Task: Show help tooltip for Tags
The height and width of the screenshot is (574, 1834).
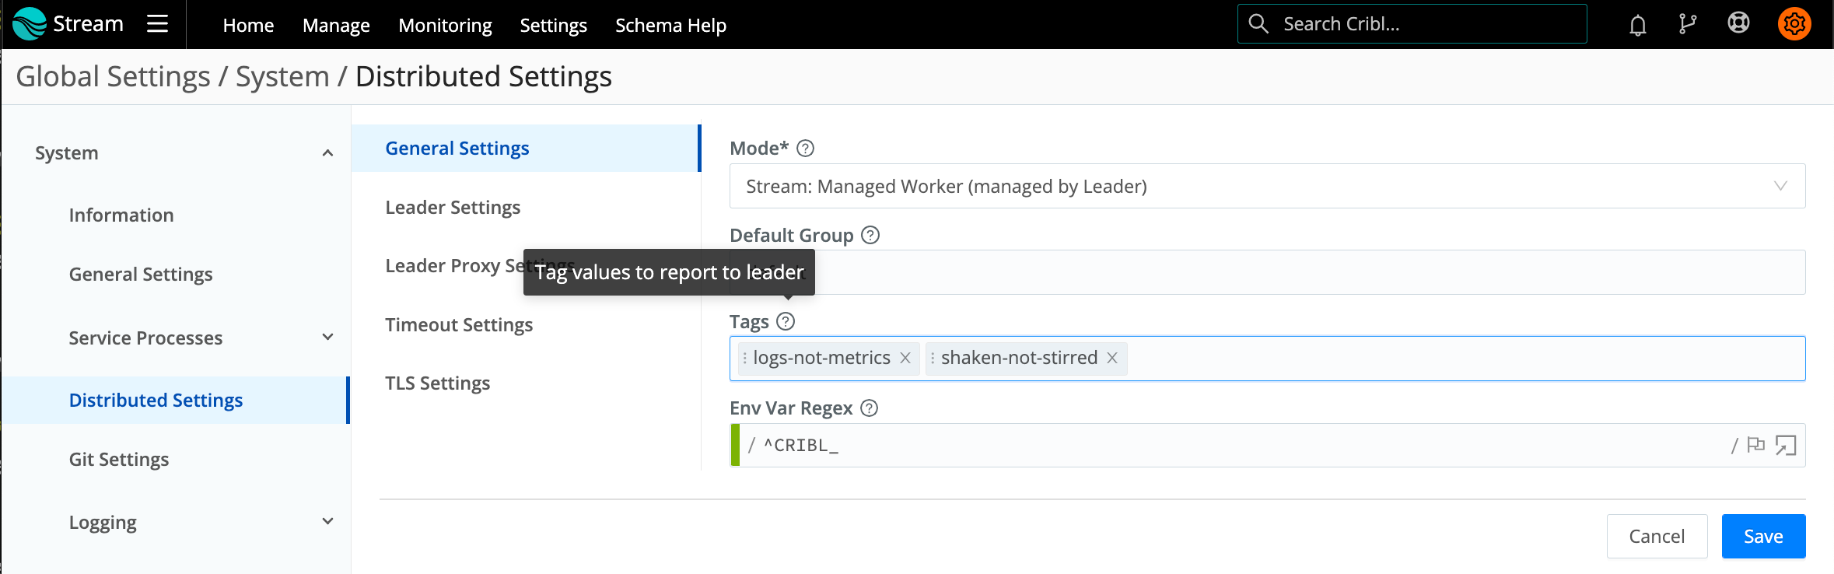Action: click(x=786, y=321)
